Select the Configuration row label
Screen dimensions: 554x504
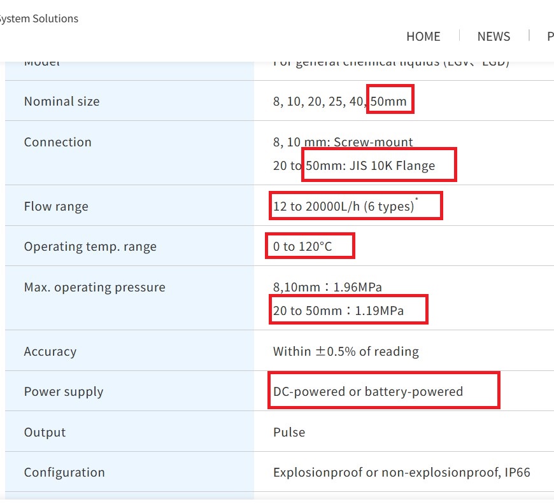pyautogui.click(x=64, y=472)
